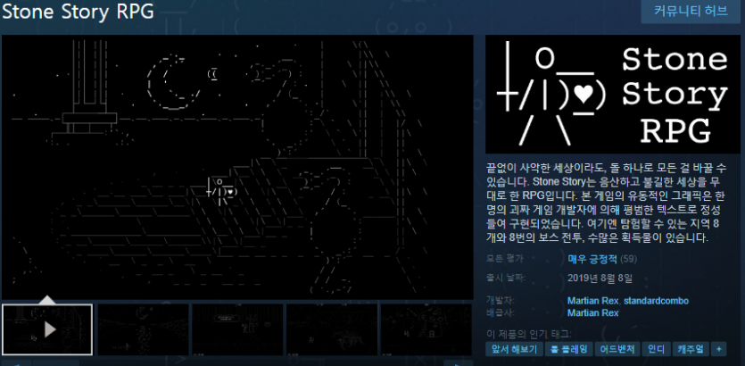Select the fourth screenshot thumbnail
Image resolution: width=745 pixels, height=366 pixels.
[332, 329]
